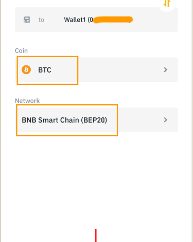Open the Network selector row's empty right area
Image resolution: width=193 pixels, height=242 pixels.
(x=141, y=120)
